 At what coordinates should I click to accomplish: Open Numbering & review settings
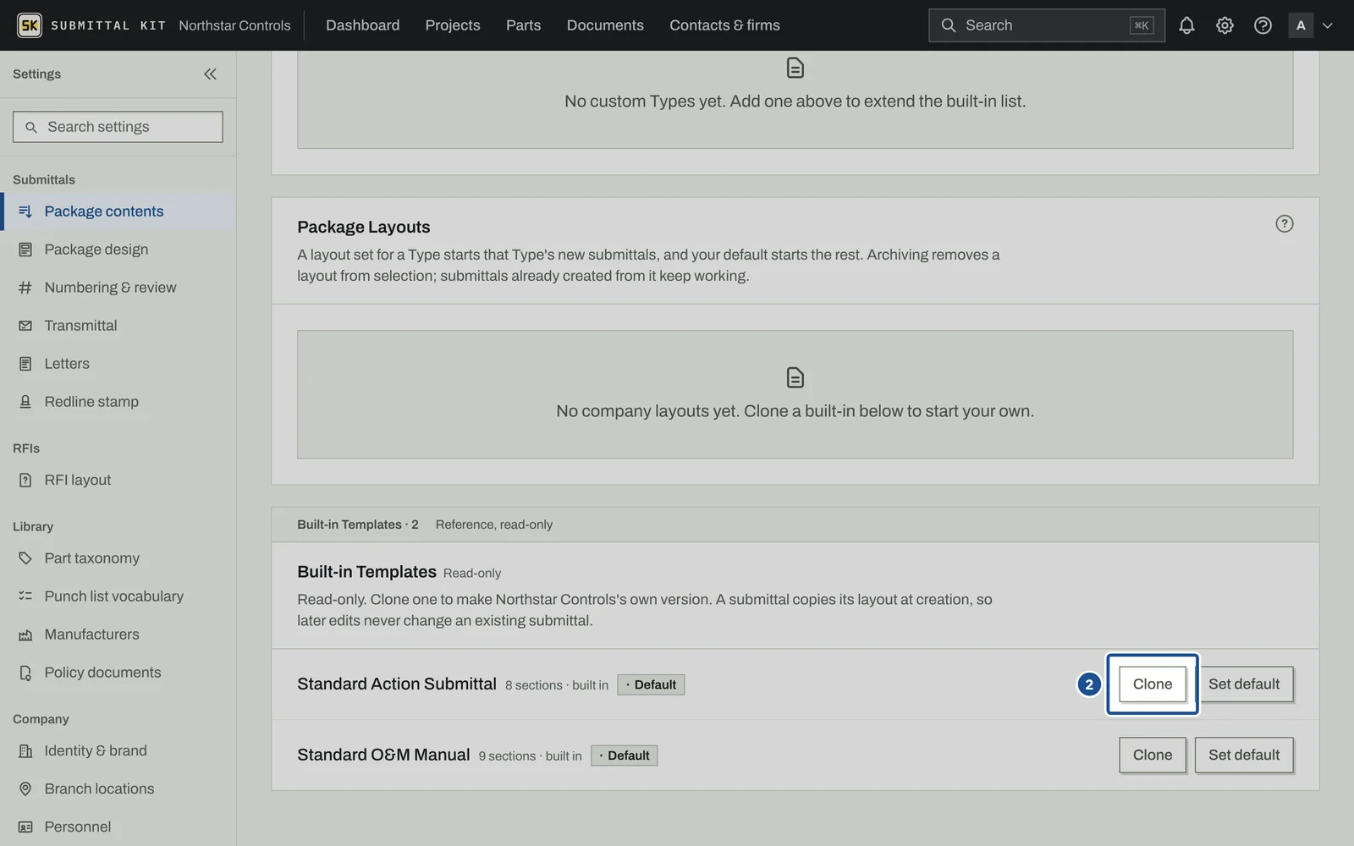pyautogui.click(x=118, y=288)
